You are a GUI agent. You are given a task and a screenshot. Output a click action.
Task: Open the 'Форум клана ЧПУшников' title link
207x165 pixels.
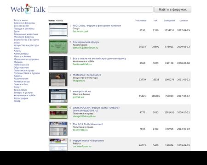point(88,141)
